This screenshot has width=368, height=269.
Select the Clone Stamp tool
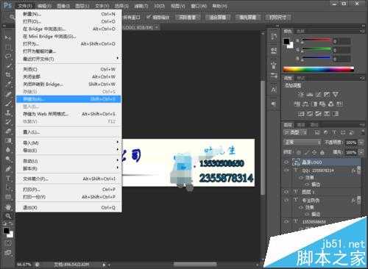tap(8, 112)
